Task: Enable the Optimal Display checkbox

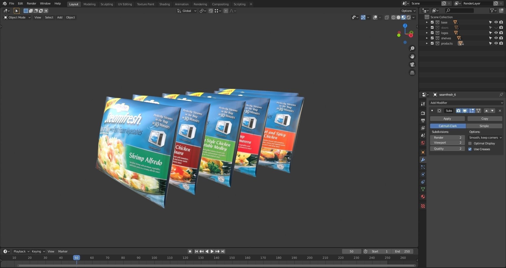Action: click(470, 143)
